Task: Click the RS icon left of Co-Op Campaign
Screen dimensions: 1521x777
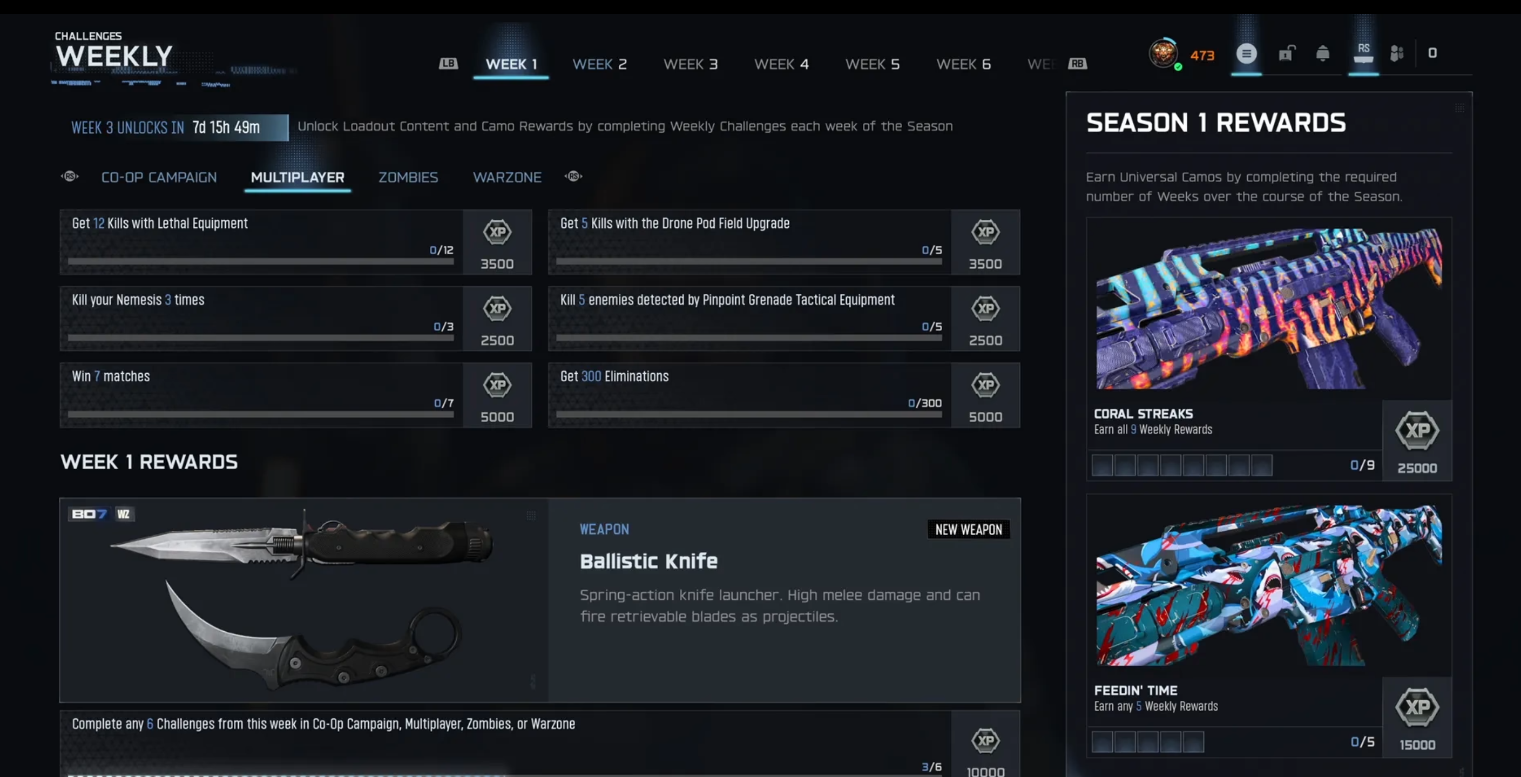Action: [70, 177]
